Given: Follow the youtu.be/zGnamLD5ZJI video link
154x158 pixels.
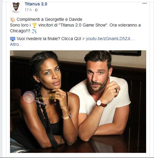Looking at the screenshot, I should [110, 39].
